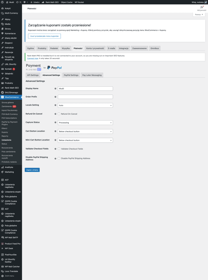
Task: Click the URL Shortify link icon
Action: point(2,64)
